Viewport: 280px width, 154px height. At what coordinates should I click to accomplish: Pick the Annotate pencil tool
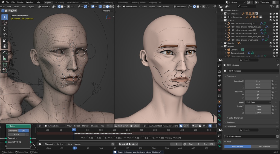point(5,53)
